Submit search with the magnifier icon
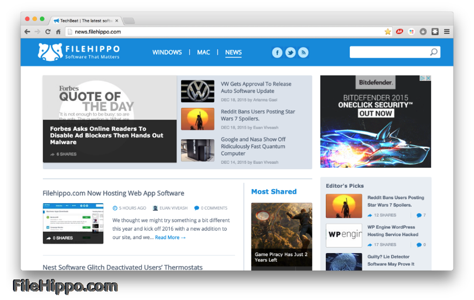The width and height of the screenshot is (474, 300). [434, 52]
